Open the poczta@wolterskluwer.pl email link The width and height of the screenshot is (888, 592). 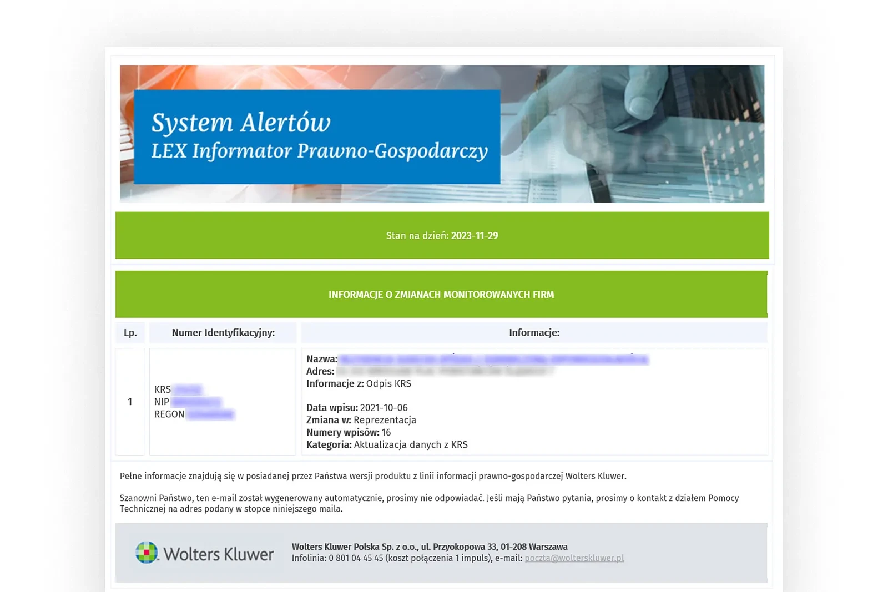574,558
